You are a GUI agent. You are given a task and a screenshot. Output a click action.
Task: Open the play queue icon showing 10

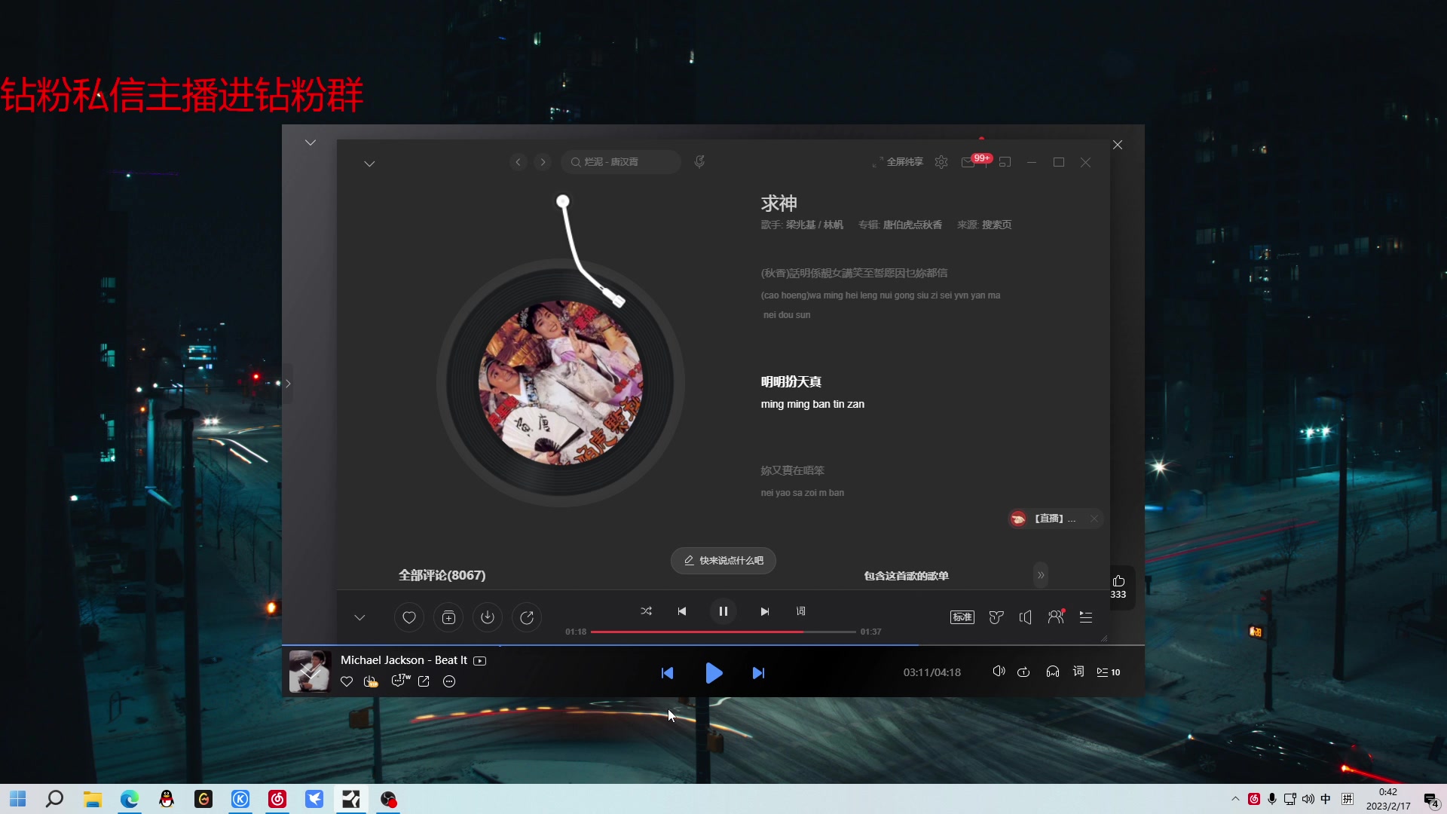pos(1108,672)
